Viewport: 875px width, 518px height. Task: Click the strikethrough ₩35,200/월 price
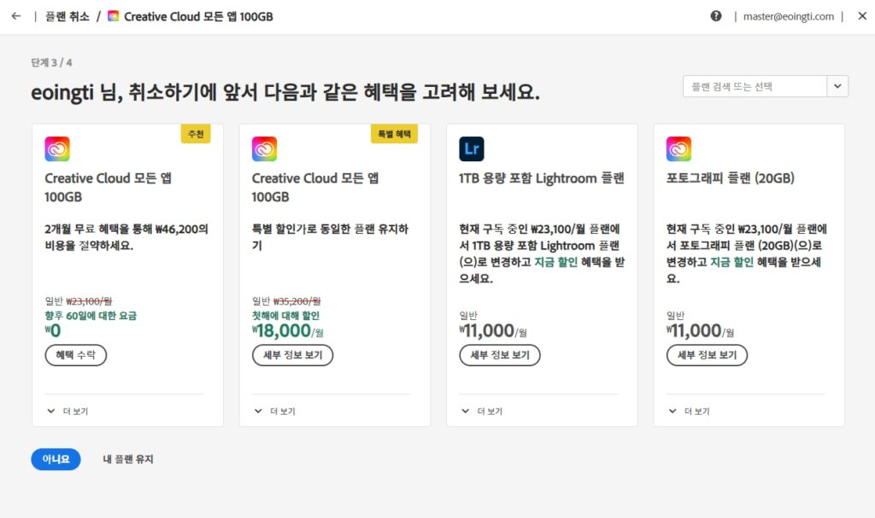pos(297,301)
